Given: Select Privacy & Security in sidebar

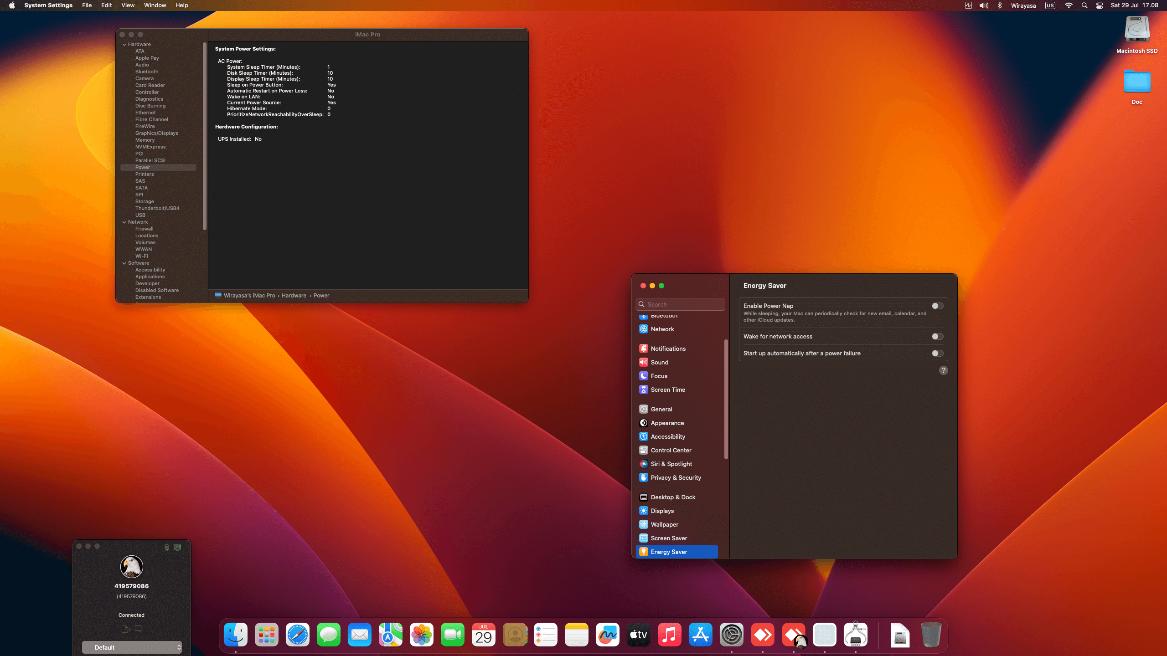Looking at the screenshot, I should (676, 477).
